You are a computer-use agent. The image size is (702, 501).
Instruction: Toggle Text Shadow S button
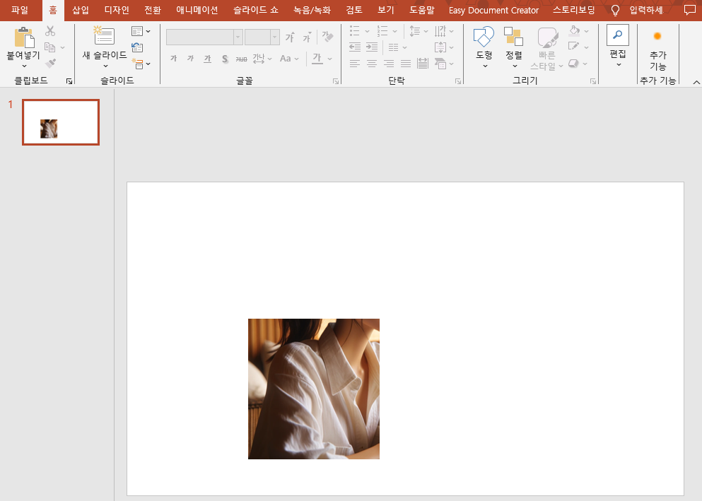225,59
